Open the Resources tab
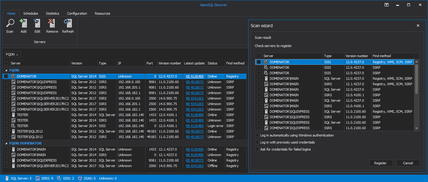428x182 pixels. click(x=102, y=13)
